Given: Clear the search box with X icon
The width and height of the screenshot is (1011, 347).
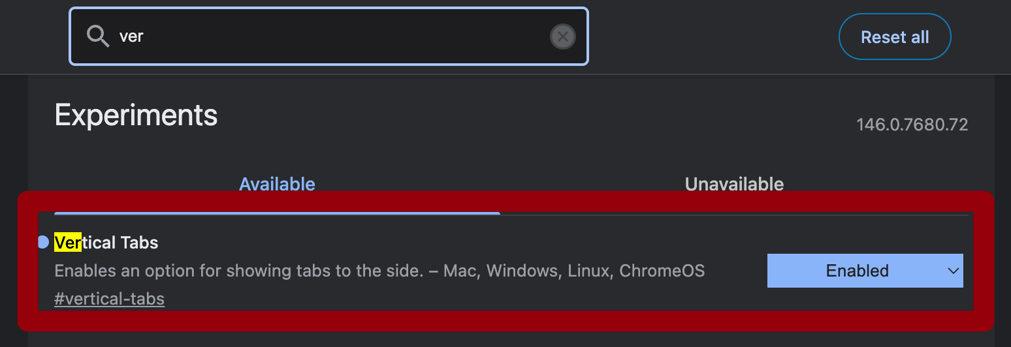Looking at the screenshot, I should tap(562, 37).
